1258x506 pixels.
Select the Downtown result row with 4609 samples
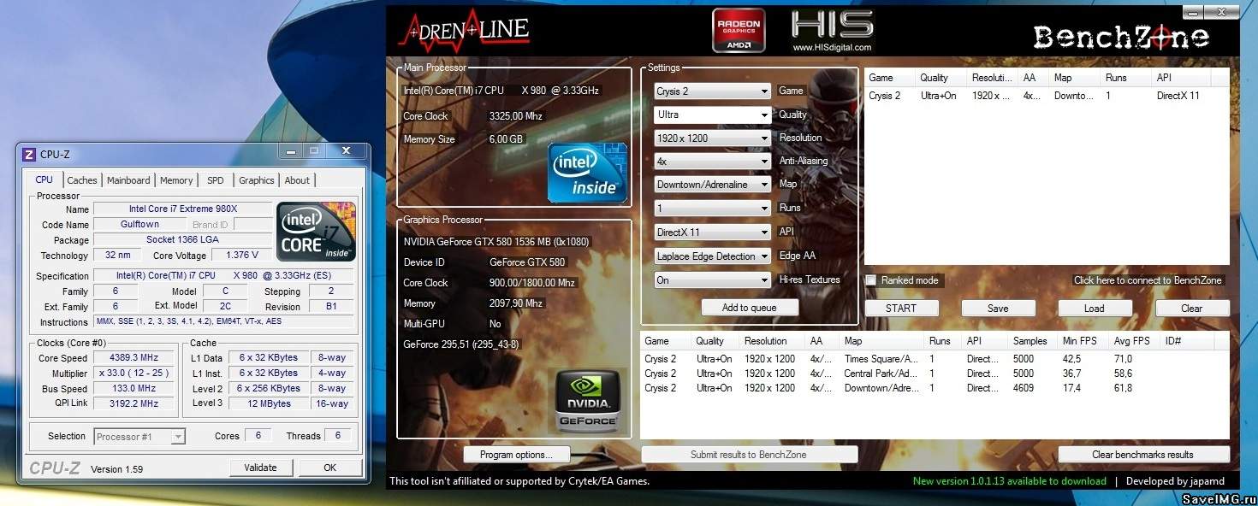935,388
